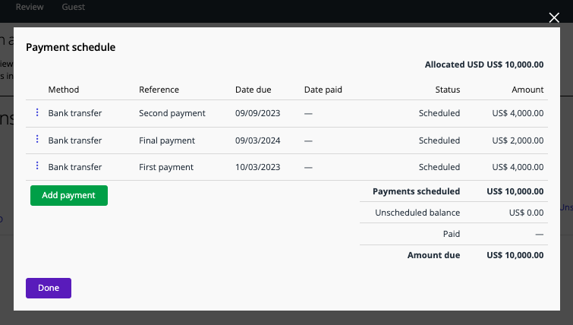Select the Status column header
Screen dimensions: 573x325
click(x=448, y=90)
